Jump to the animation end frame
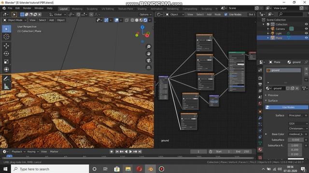Viewport: 309px width, 173px height. [140, 152]
